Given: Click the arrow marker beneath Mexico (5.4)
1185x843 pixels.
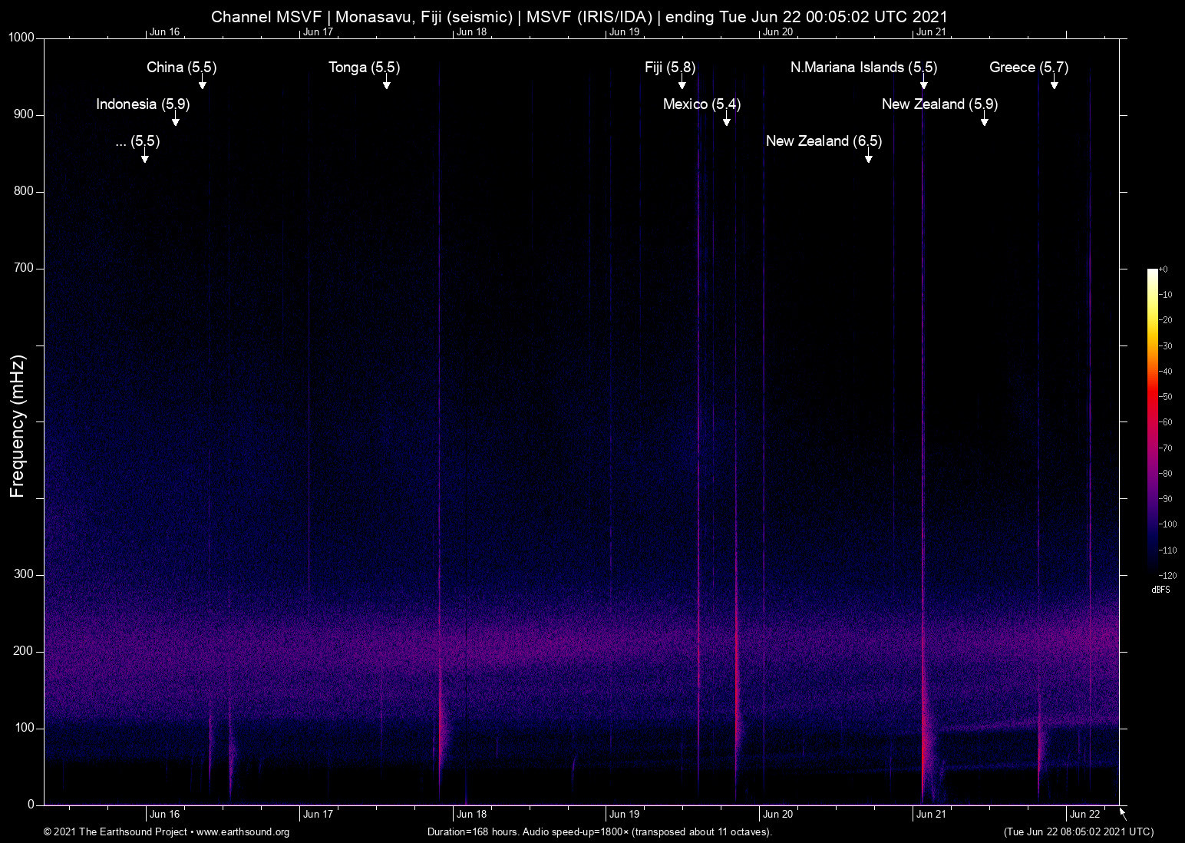Looking at the screenshot, I should 726,120.
